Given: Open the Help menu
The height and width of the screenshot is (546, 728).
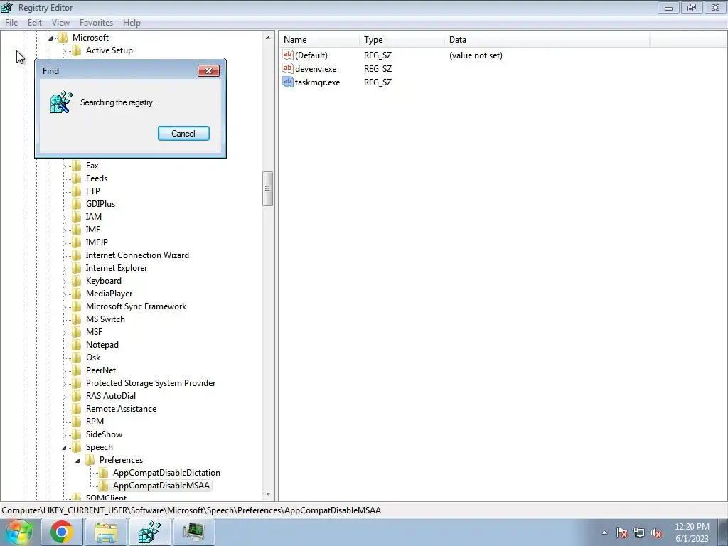Looking at the screenshot, I should [x=132, y=22].
